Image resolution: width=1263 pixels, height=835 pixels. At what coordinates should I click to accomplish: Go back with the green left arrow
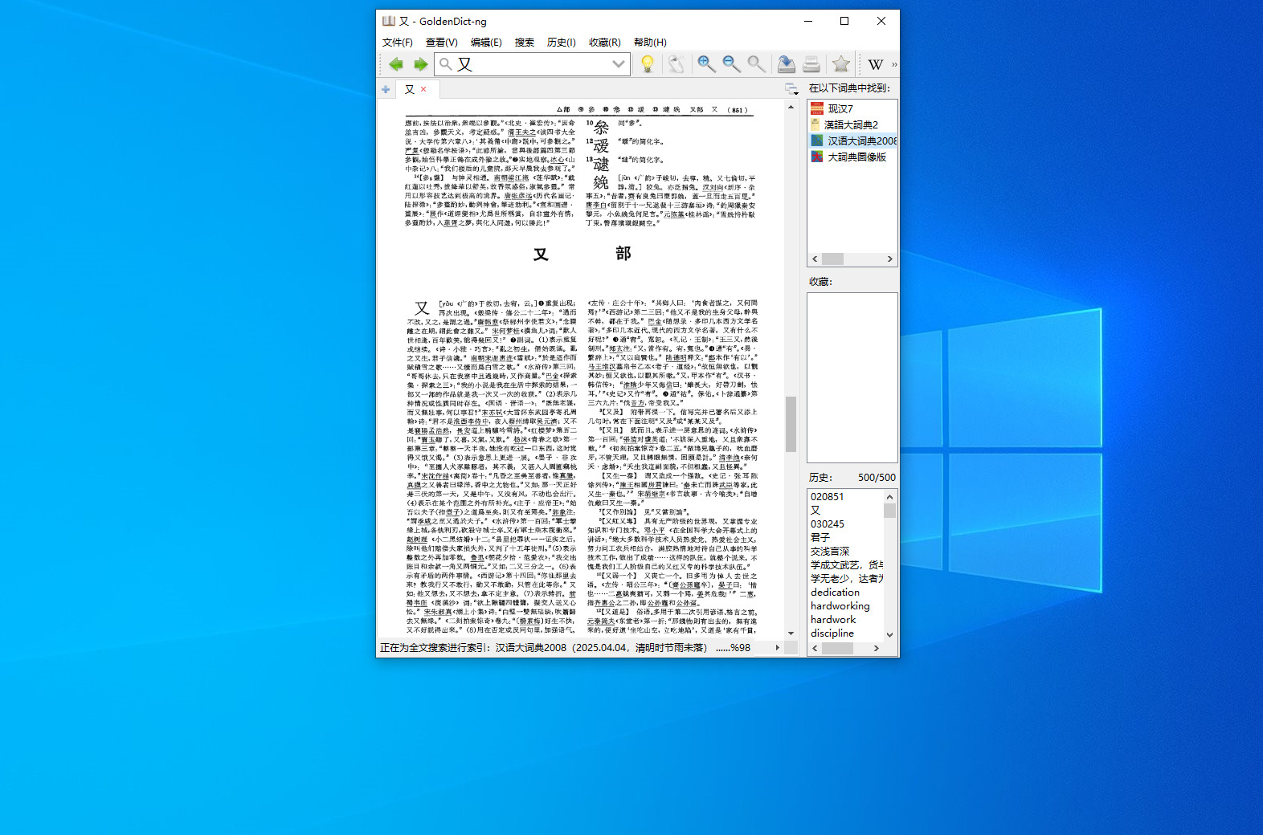pos(395,64)
